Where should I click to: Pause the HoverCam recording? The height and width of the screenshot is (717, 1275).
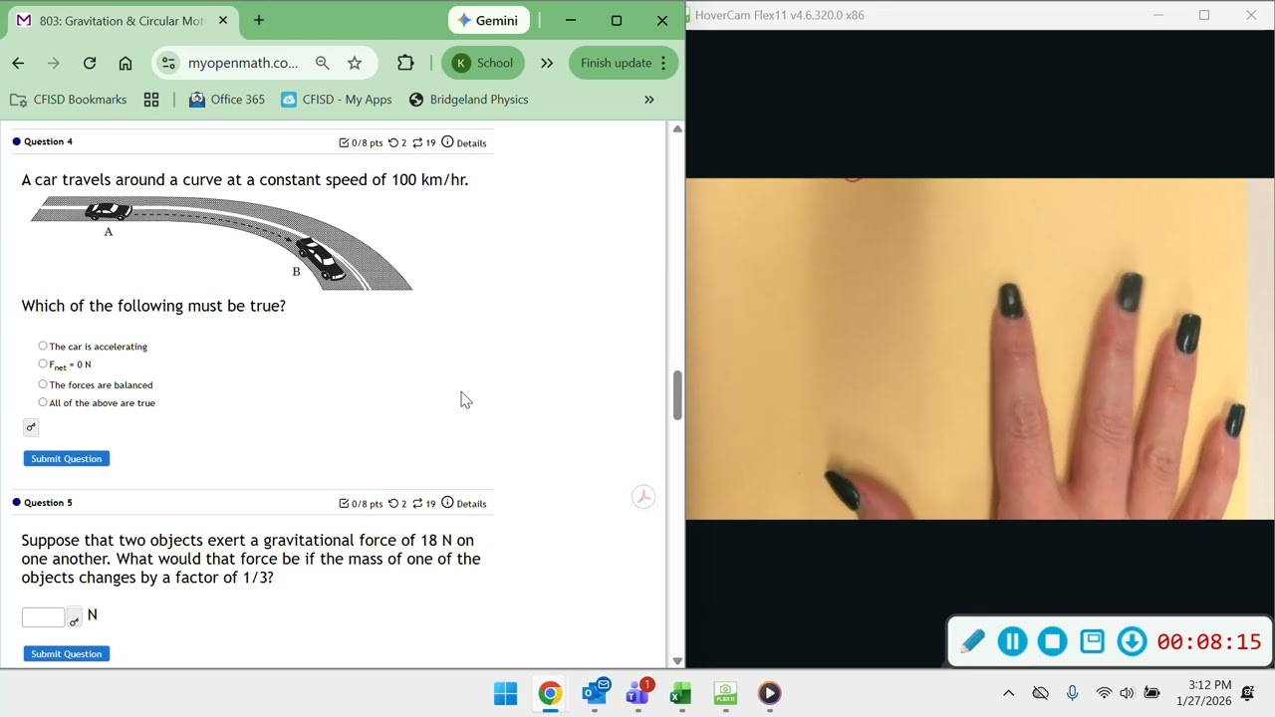click(x=1012, y=642)
